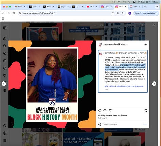This screenshot has height=146, width=161.
Task: Open post more options three dots
Action: point(146,44)
